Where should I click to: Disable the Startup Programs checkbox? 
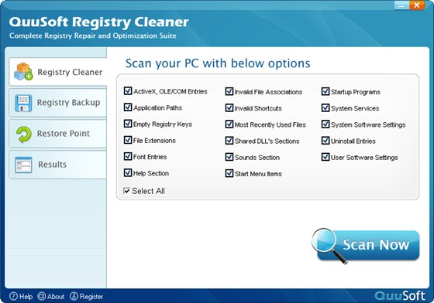point(325,91)
